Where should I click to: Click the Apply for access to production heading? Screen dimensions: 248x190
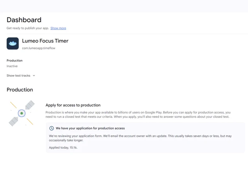point(73,105)
